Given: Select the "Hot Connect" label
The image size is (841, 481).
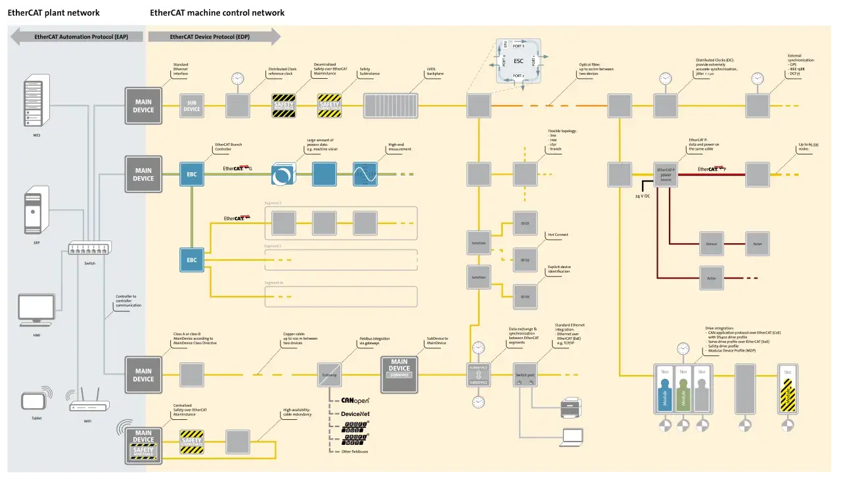Looking at the screenshot, I should pyautogui.click(x=557, y=235).
